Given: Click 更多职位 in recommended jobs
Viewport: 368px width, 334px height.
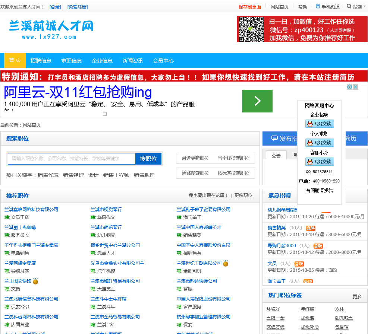Looking at the screenshot, I should (243, 195).
